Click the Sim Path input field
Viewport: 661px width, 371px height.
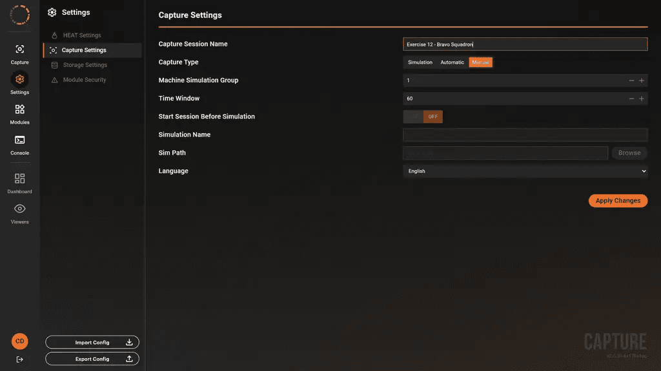tap(505, 153)
